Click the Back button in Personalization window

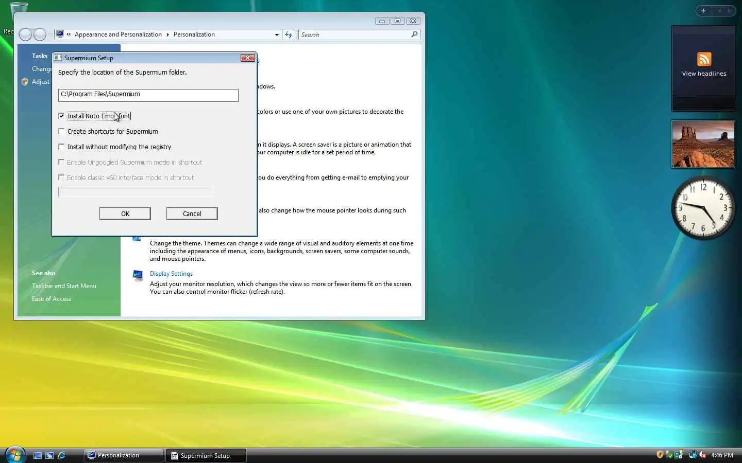coord(25,34)
